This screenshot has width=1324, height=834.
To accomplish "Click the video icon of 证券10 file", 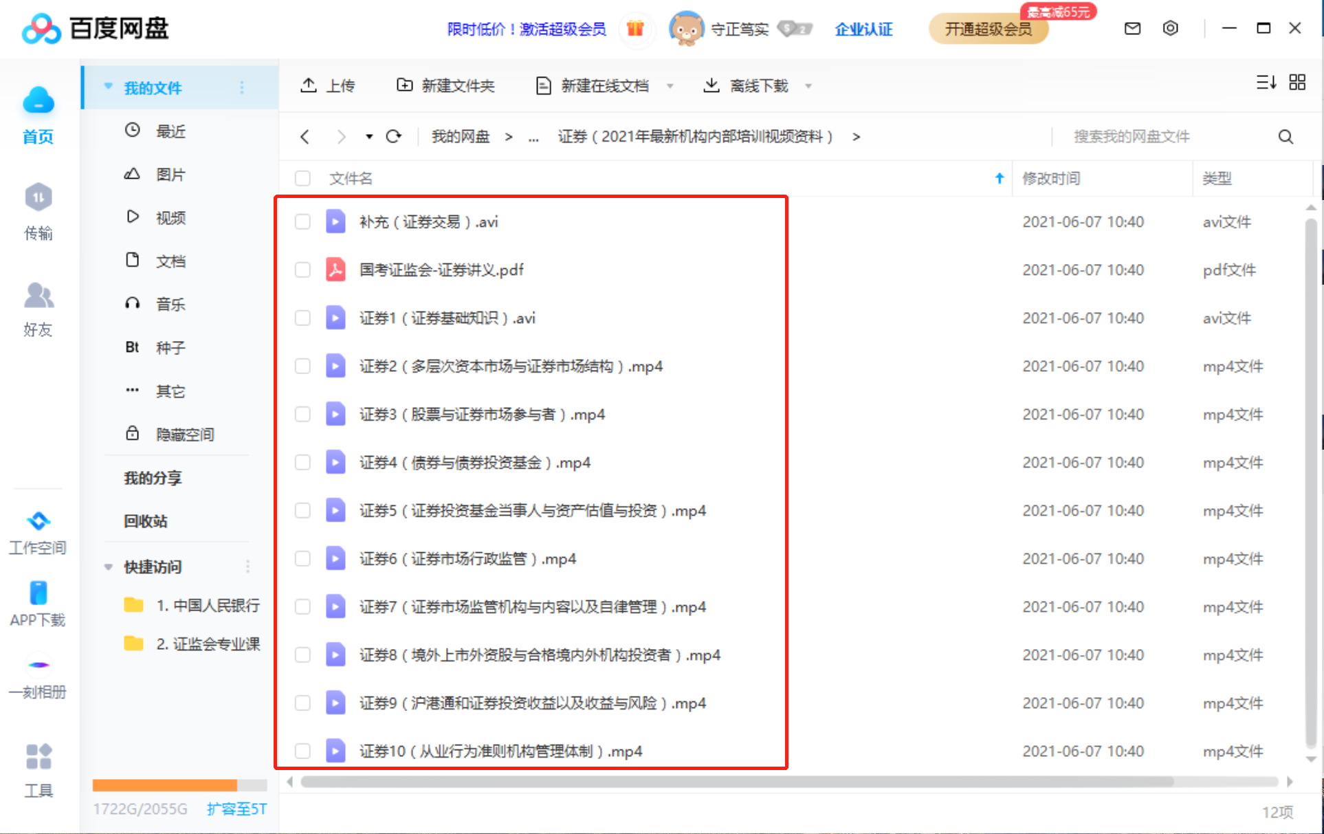I will (335, 751).
